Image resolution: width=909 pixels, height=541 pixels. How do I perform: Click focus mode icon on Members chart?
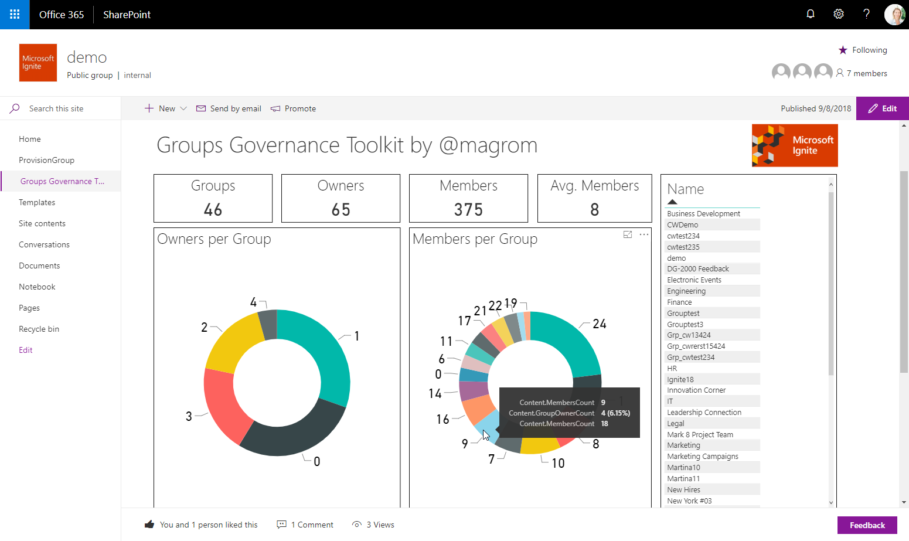[628, 234]
